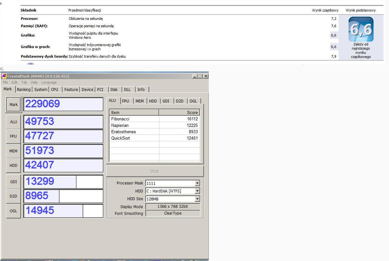Screen dimensions: 389x261
Task: Switch to the Feature tab
Action: [x=71, y=89]
